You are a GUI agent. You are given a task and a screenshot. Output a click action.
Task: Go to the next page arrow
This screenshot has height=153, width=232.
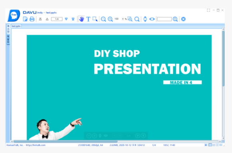pyautogui.click(x=66, y=19)
